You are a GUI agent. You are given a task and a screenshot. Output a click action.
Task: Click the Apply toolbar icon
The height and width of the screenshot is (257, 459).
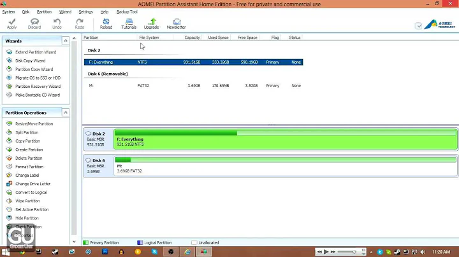[x=11, y=24]
